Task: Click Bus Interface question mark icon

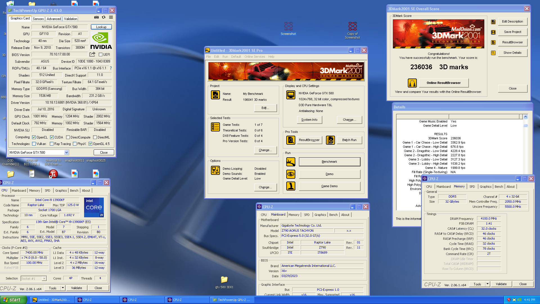Action: pos(111,68)
